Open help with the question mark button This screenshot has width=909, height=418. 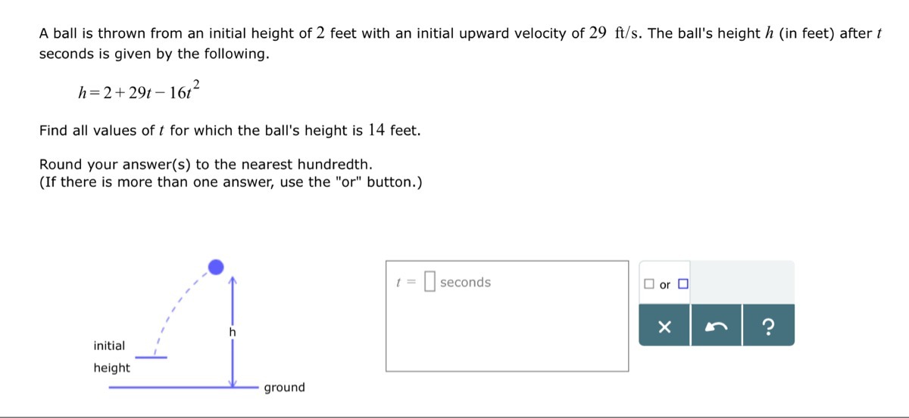pos(769,325)
